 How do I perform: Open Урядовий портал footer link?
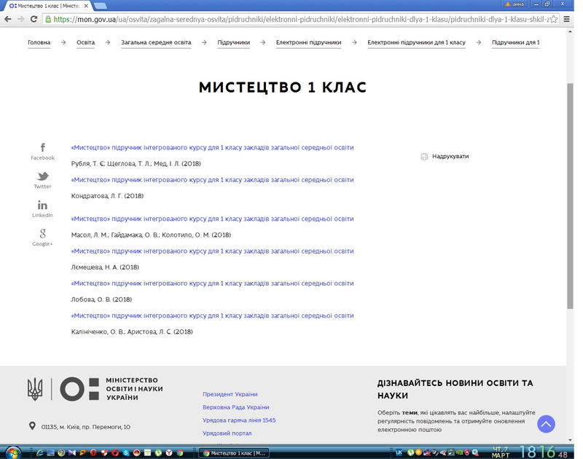click(227, 433)
